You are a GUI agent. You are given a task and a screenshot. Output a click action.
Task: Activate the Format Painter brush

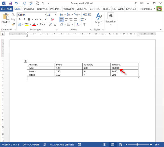(x=13, y=24)
